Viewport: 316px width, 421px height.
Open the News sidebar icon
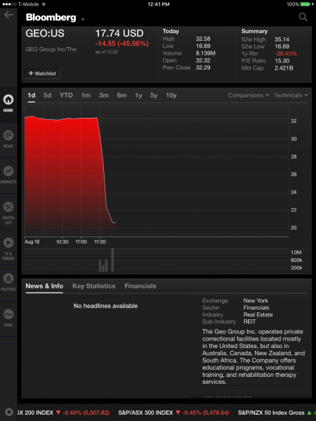pyautogui.click(x=8, y=140)
